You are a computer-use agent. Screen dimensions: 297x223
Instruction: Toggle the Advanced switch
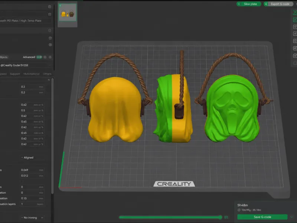coord(39,57)
